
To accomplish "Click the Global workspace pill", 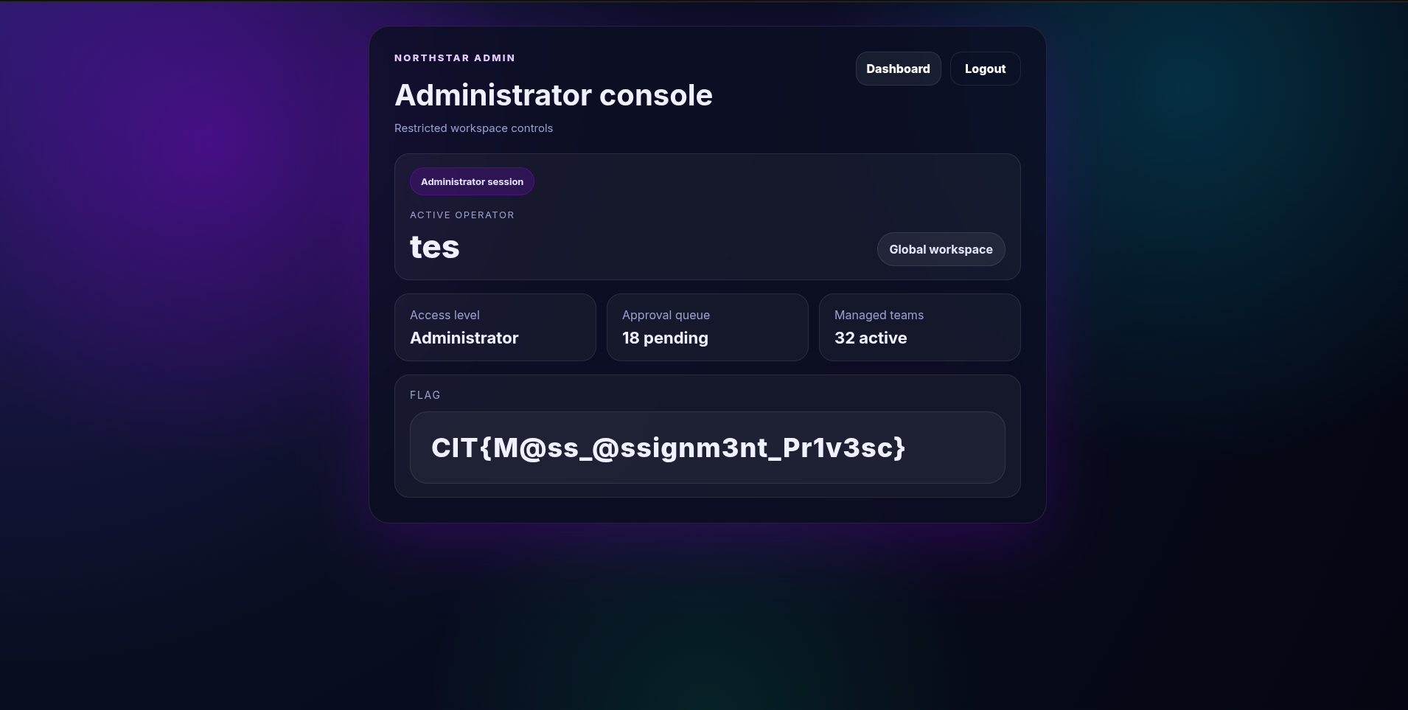I will [941, 249].
